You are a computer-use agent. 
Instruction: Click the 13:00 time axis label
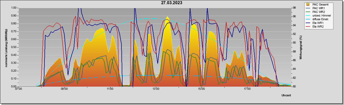156,89
